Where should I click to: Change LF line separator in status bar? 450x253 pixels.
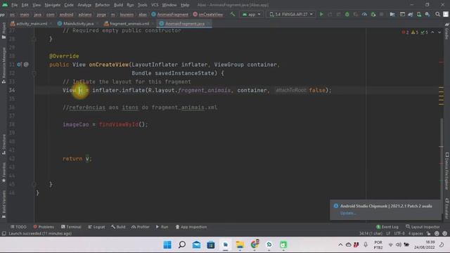point(388,233)
